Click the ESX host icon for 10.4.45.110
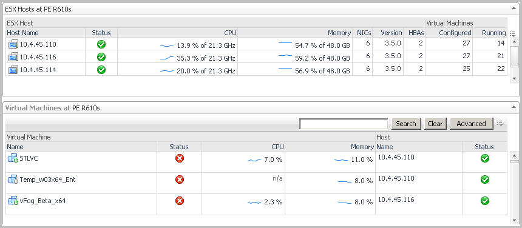 13,44
